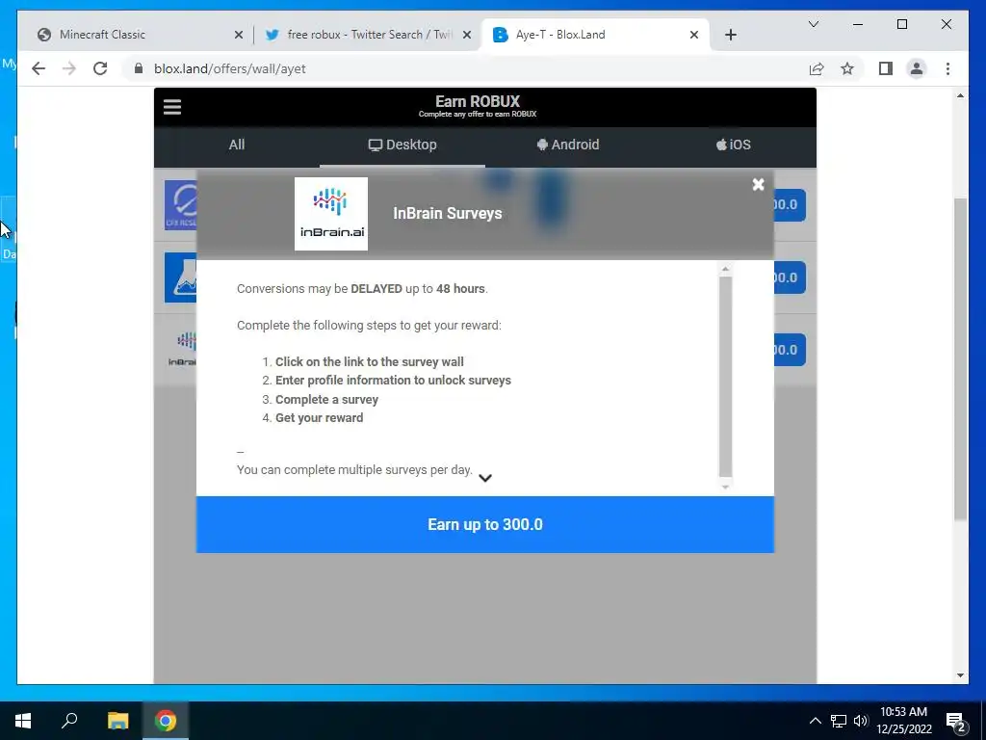Switch to the iOS offers tab
The width and height of the screenshot is (986, 740).
point(733,145)
